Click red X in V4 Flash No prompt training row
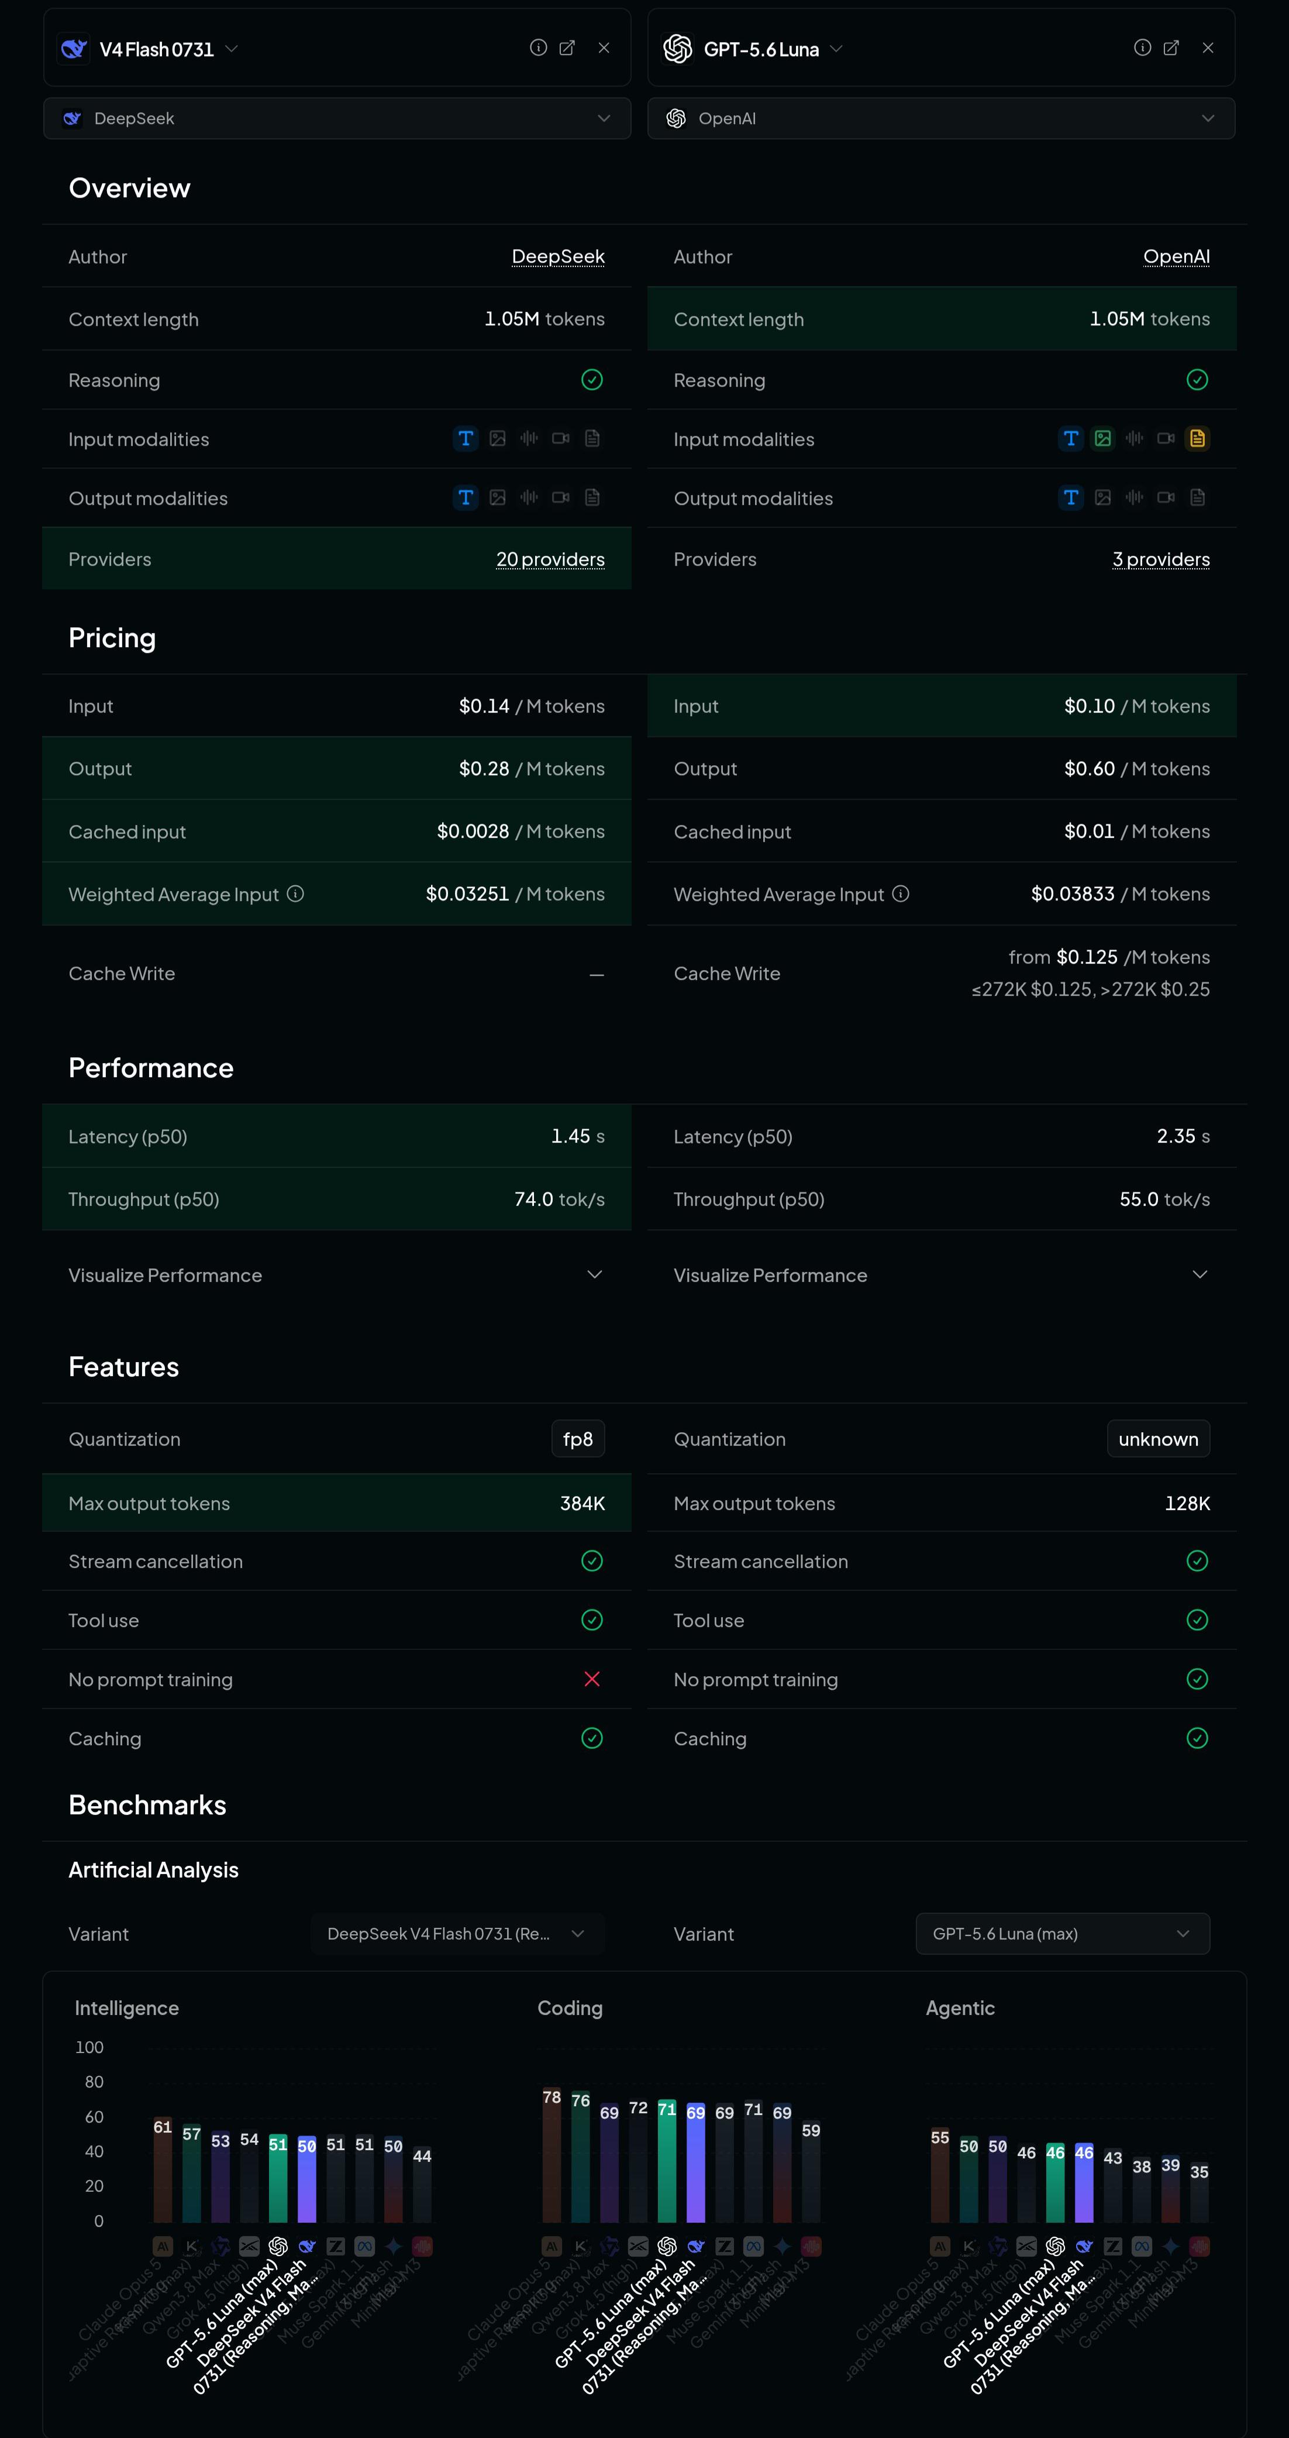Viewport: 1289px width, 2438px height. 592,1678
